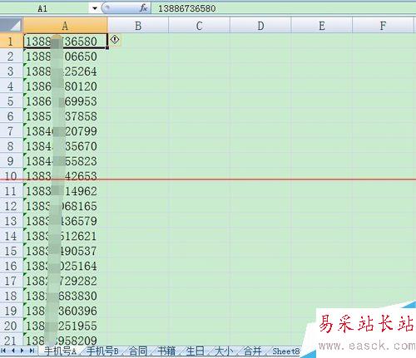Click cell A8 with number ending 35670
The width and height of the screenshot is (416, 358).
tap(65, 146)
